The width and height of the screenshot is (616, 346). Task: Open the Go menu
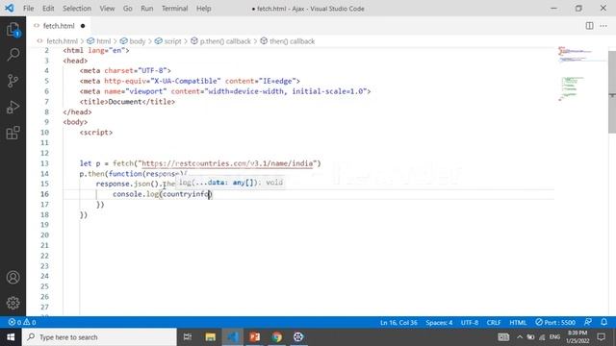(128, 9)
